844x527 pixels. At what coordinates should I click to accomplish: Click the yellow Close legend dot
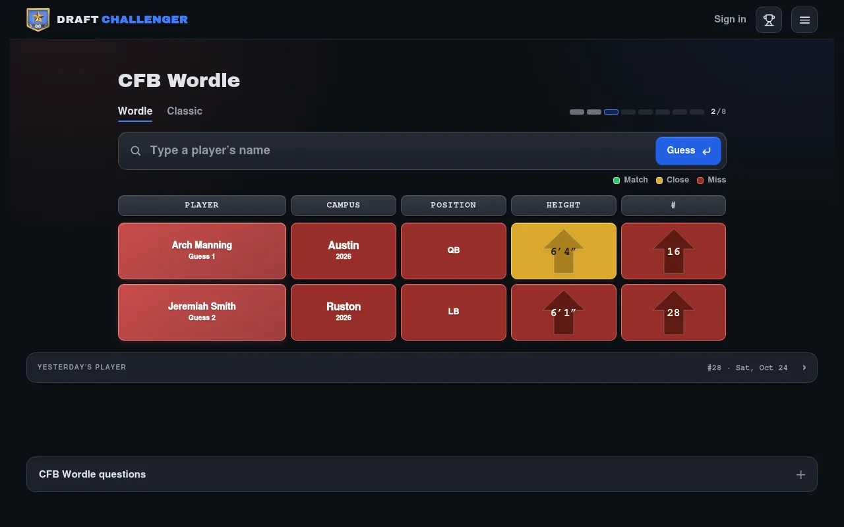(x=659, y=180)
